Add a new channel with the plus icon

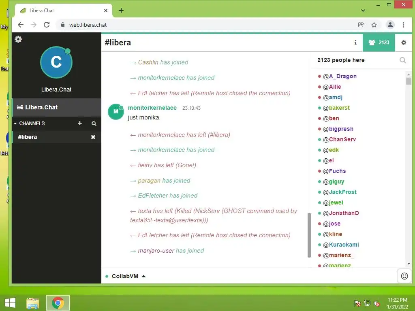click(80, 123)
